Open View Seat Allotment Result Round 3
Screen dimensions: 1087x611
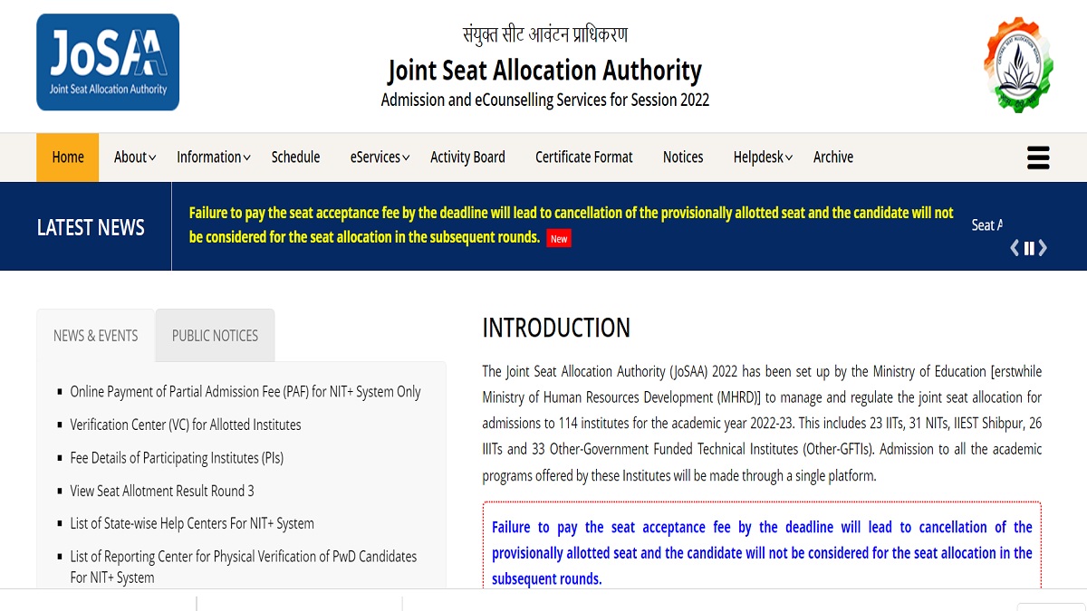[x=162, y=491]
